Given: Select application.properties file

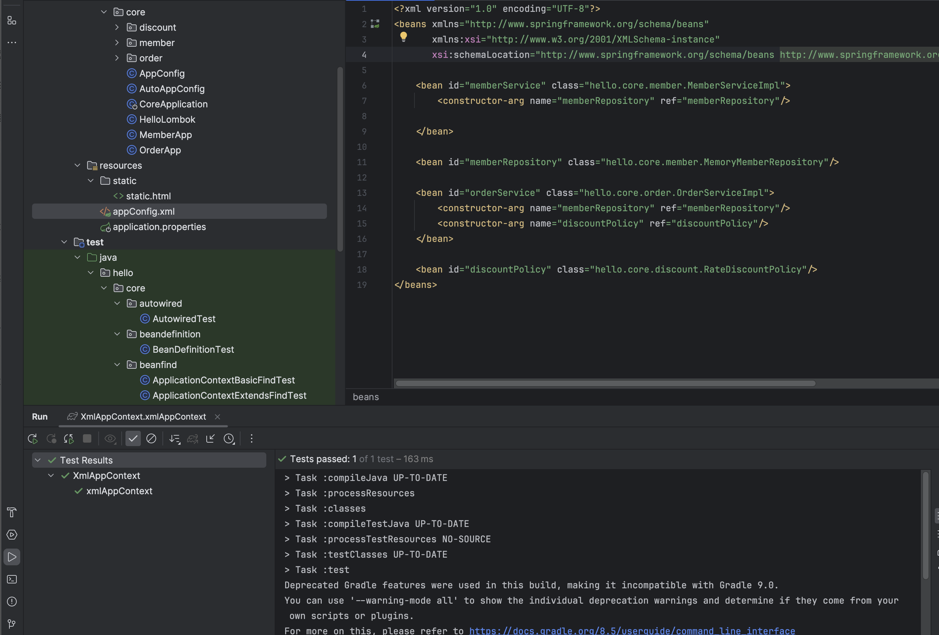Looking at the screenshot, I should click(159, 227).
